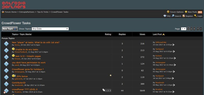Sort by Topics column header
Screen dimensions: 204x95
[x=15, y=34]
